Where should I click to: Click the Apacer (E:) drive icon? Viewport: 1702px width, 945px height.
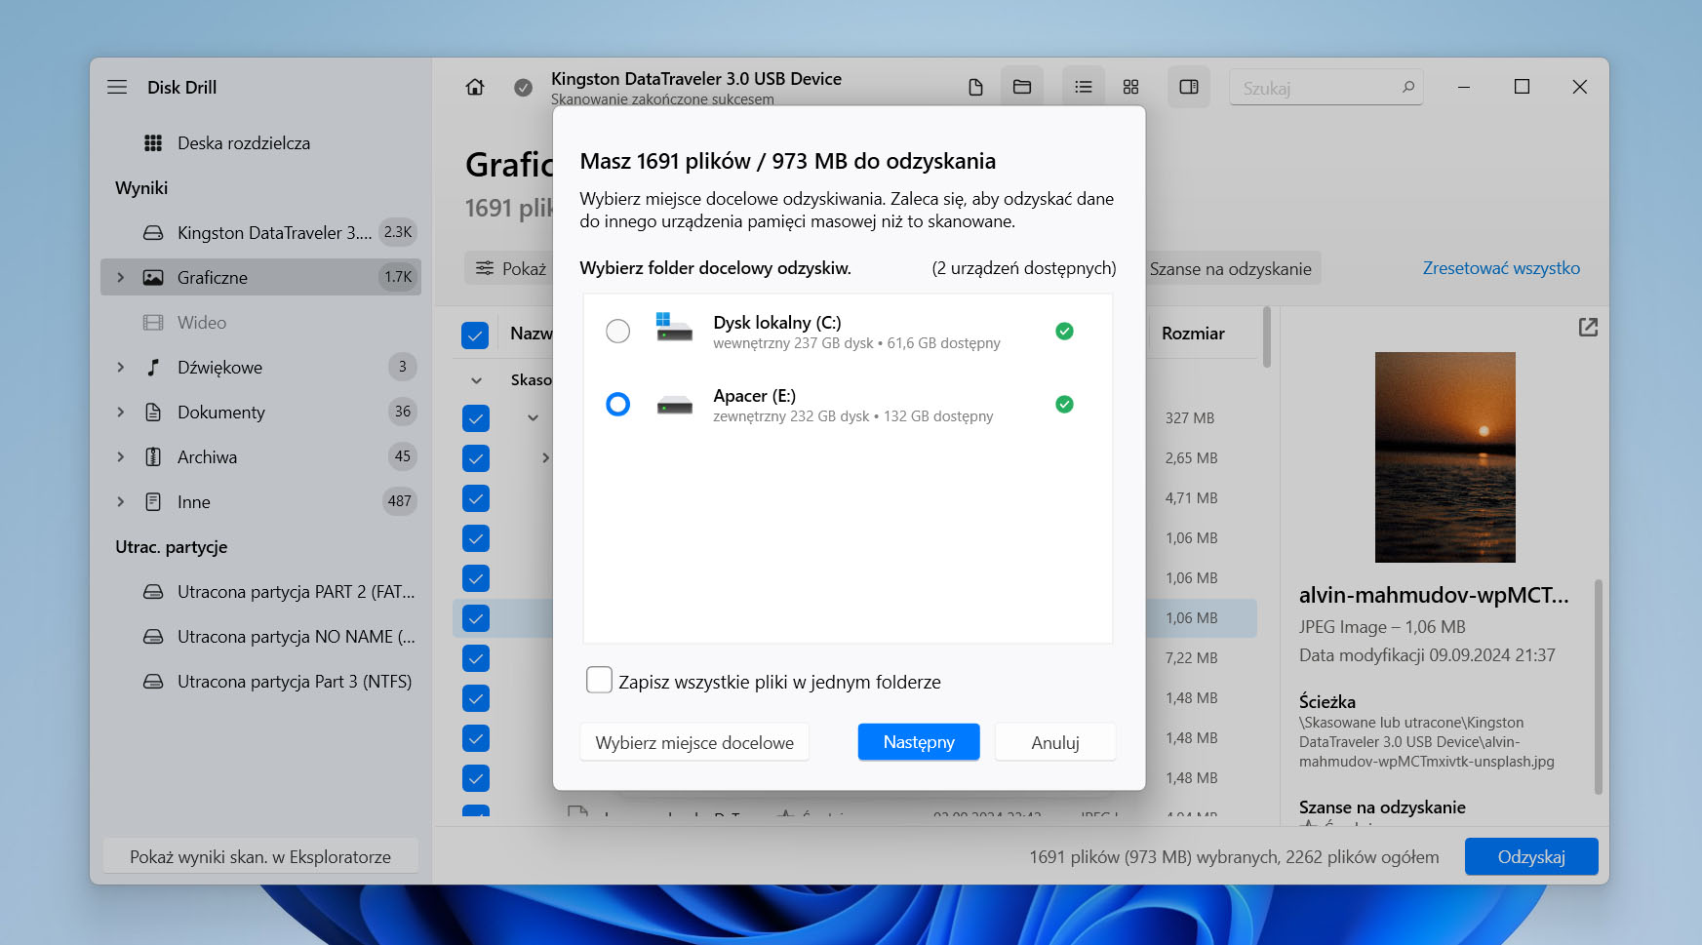point(674,405)
